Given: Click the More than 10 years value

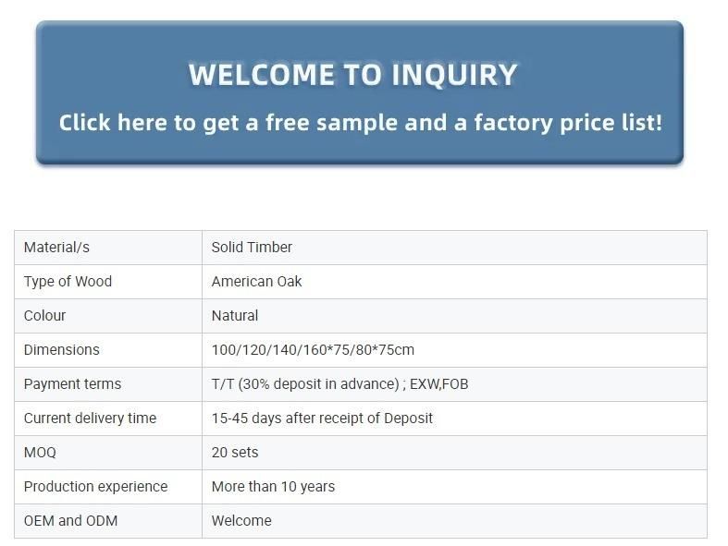Looking at the screenshot, I should point(273,487).
